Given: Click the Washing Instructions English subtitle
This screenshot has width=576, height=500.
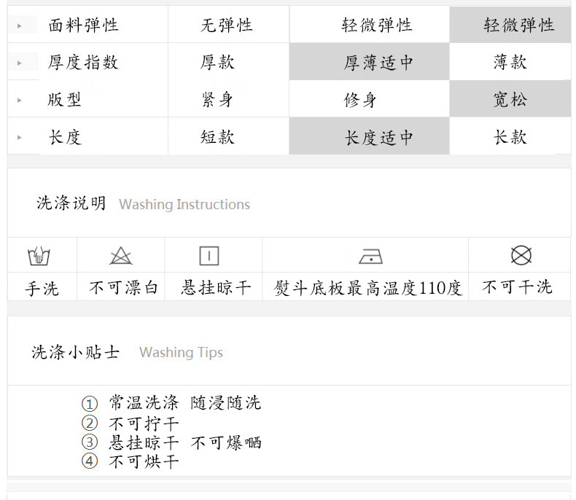Looking at the screenshot, I should point(184,205).
